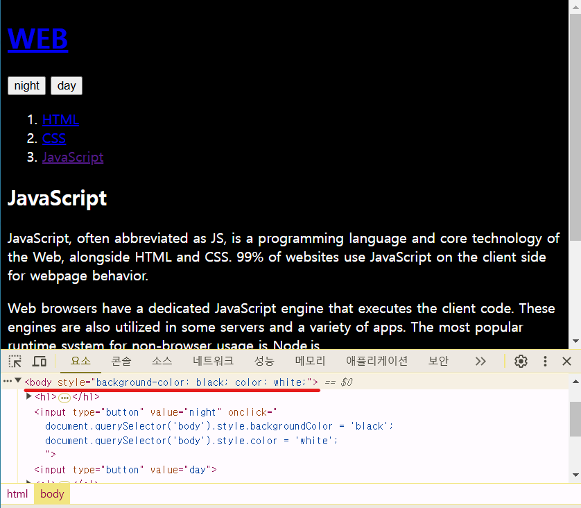This screenshot has width=581, height=508.
Task: Open the HTML link
Action: coord(60,120)
